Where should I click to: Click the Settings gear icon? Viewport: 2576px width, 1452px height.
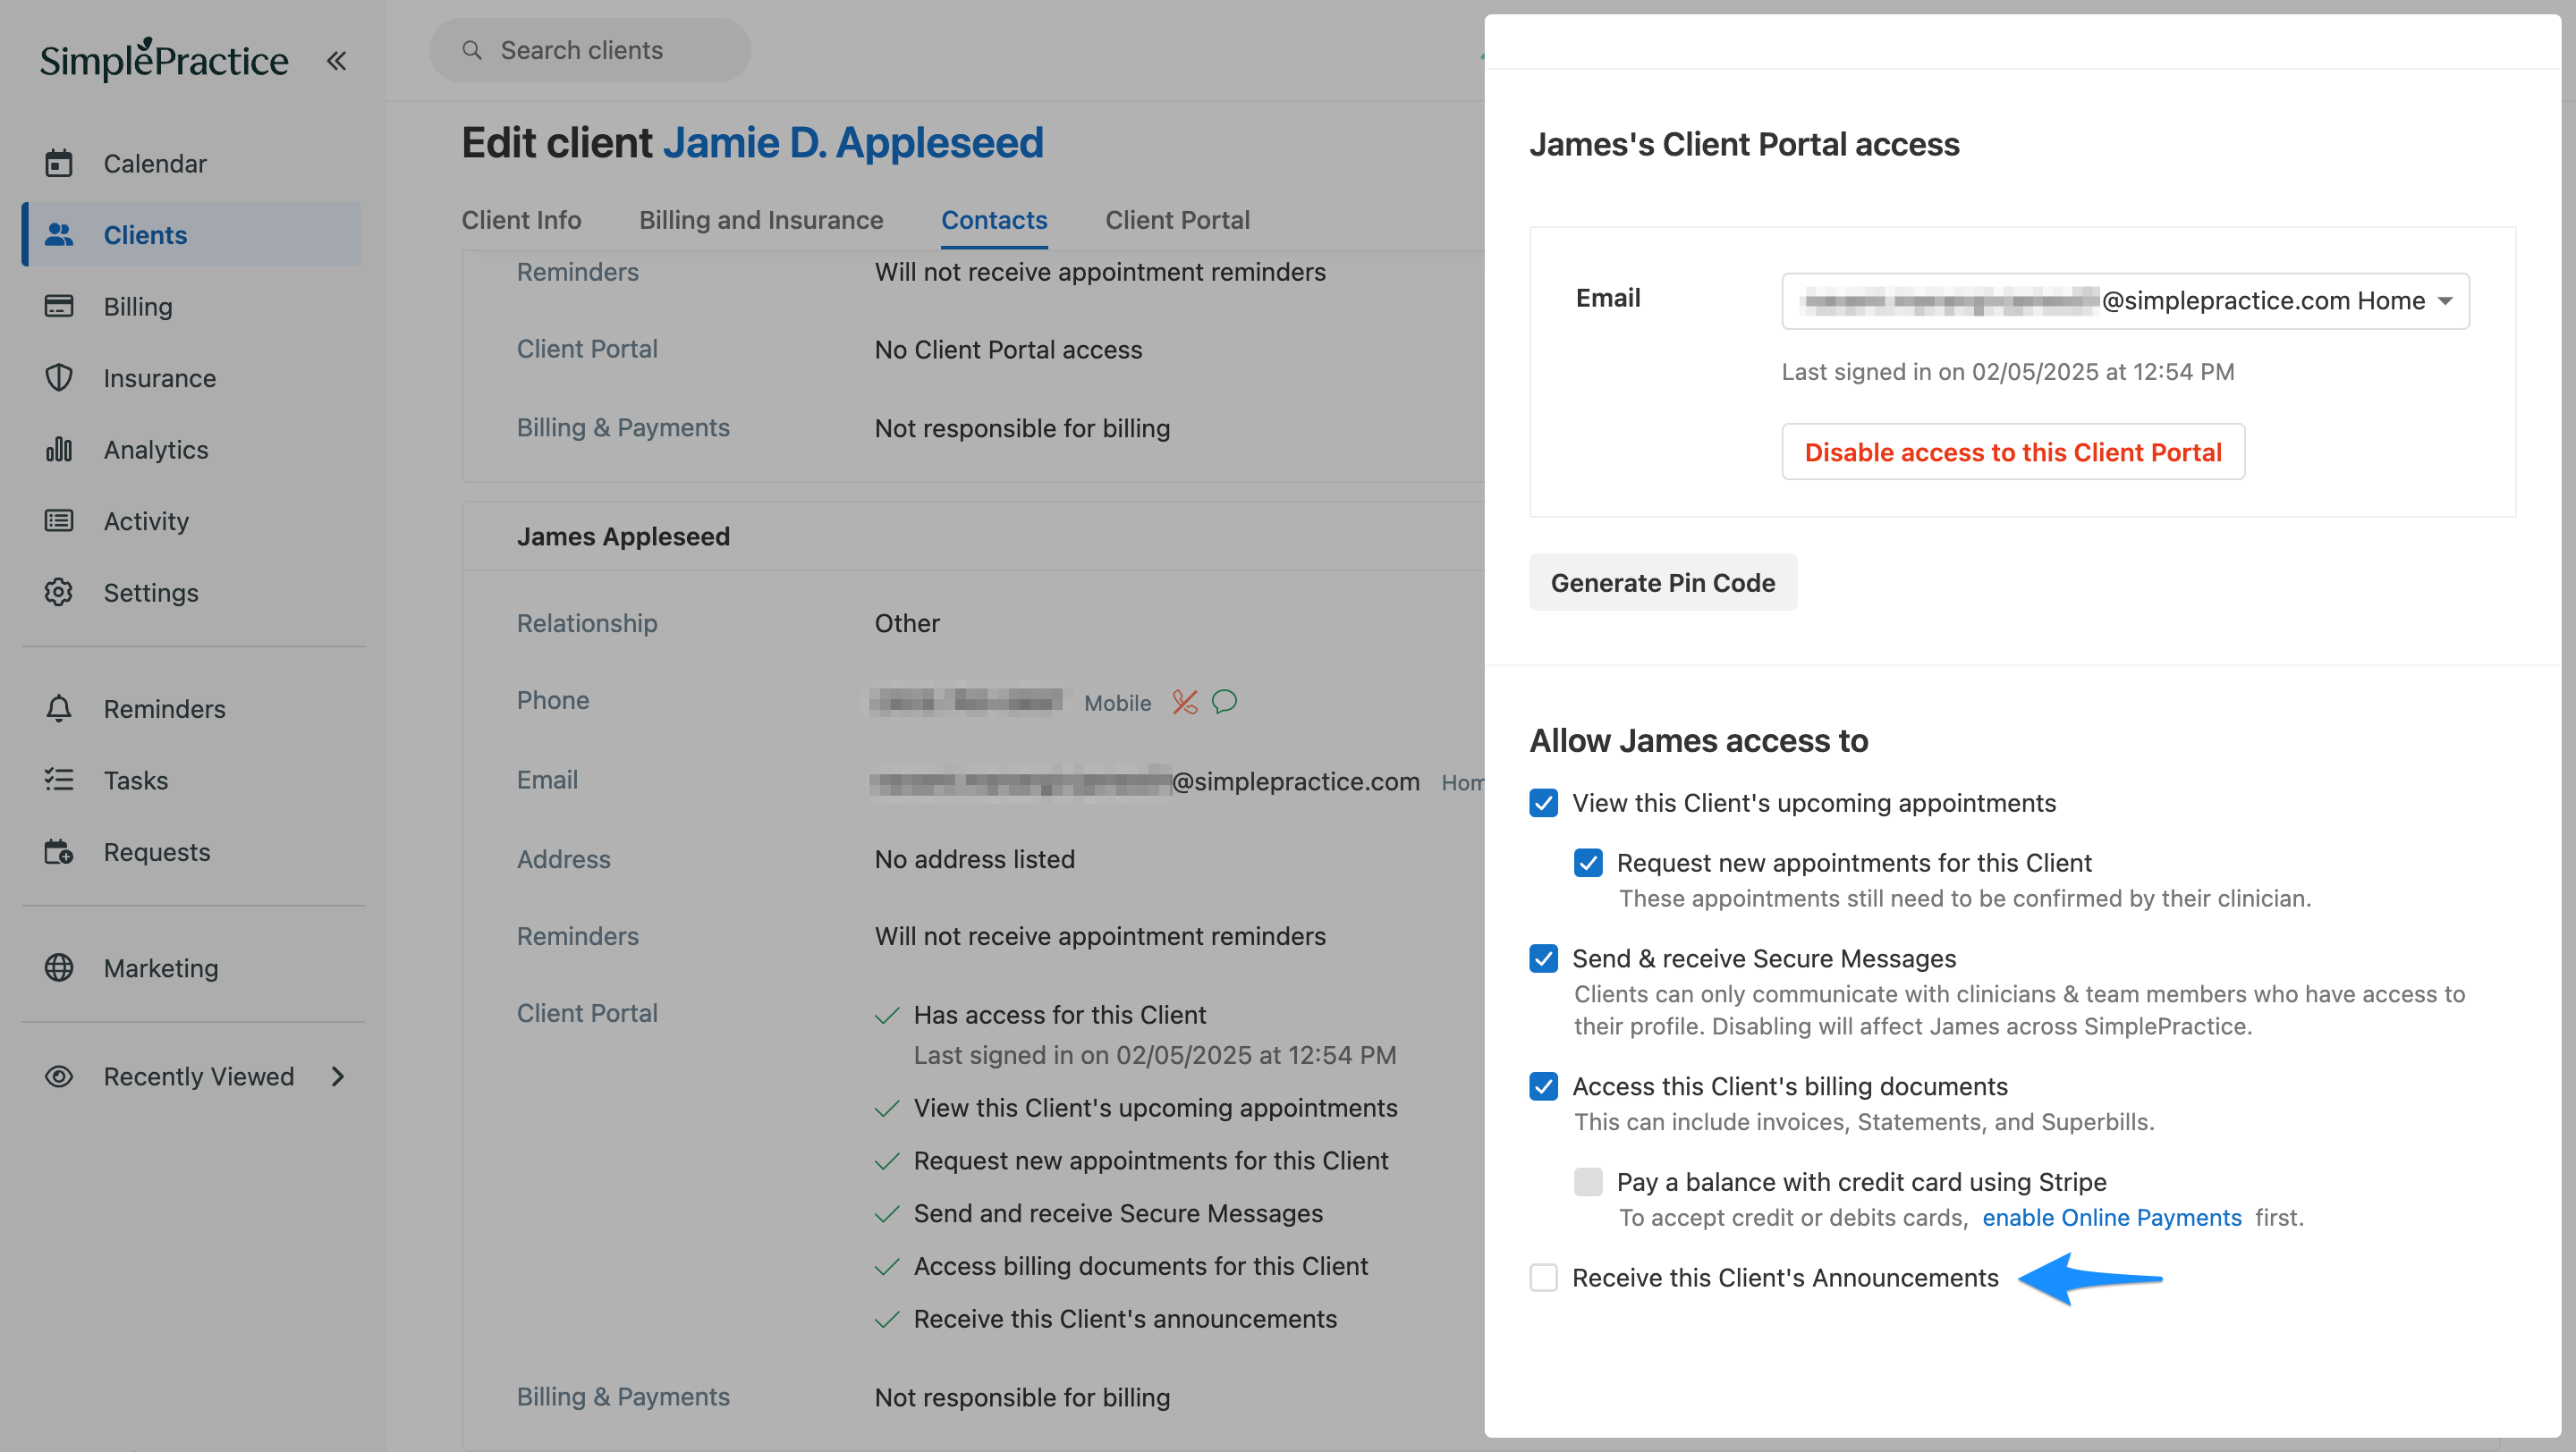[59, 593]
